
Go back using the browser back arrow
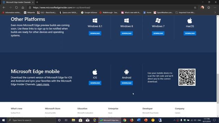4,8
